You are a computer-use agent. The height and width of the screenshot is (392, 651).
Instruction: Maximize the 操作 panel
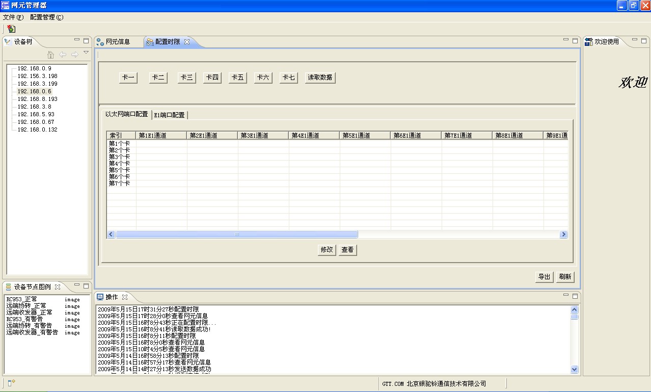point(575,295)
